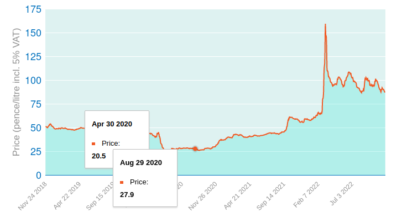The height and width of the screenshot is (223, 402).
Task: Select the Aug 29 2020 tooltip title
Action: 140,163
